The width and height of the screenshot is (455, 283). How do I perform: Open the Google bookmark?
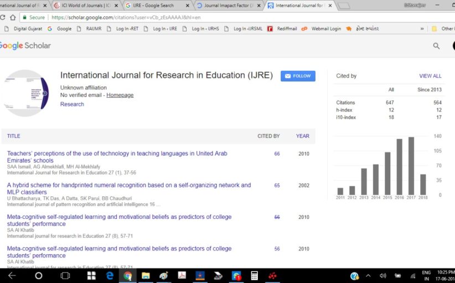coord(60,29)
